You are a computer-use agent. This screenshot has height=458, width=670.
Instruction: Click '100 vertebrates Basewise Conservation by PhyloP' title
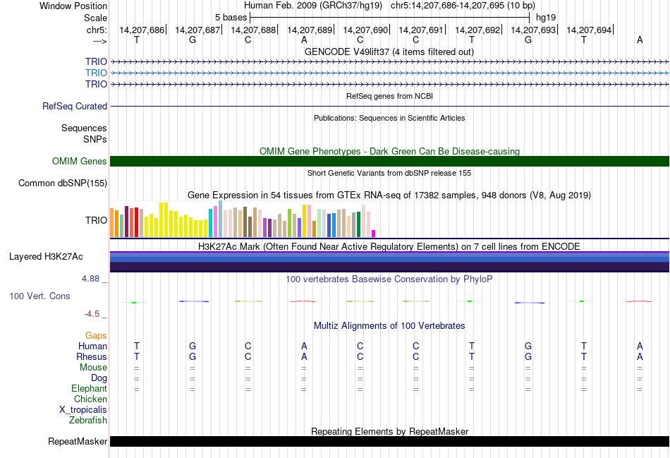(389, 279)
